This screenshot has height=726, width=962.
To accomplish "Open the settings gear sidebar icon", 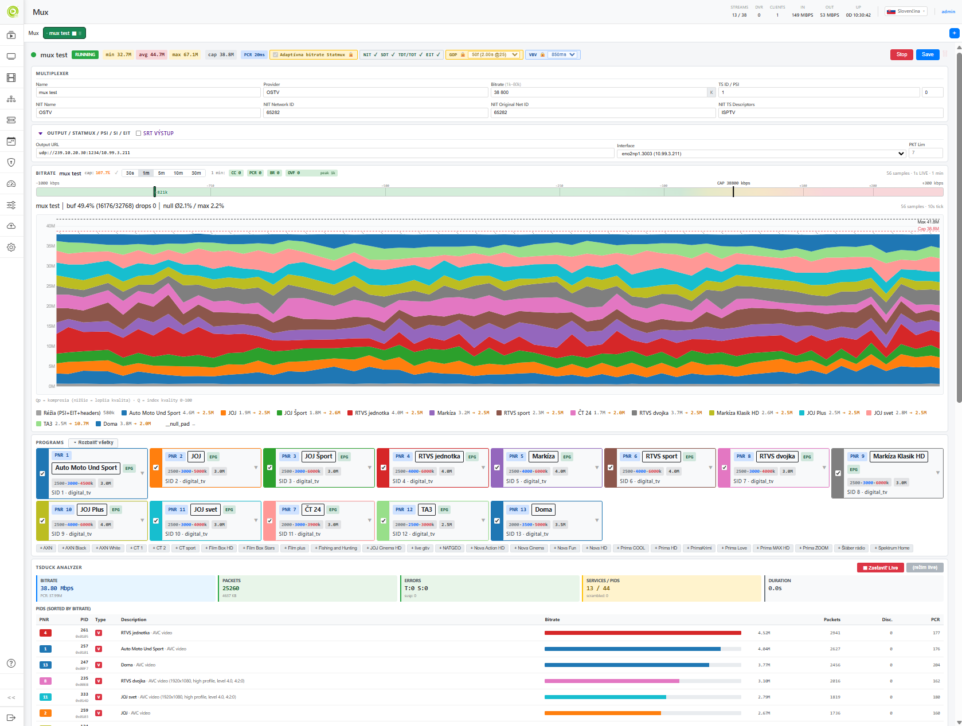I will pos(11,248).
